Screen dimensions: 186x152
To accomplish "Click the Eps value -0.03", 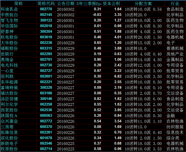I will (x=97, y=15).
